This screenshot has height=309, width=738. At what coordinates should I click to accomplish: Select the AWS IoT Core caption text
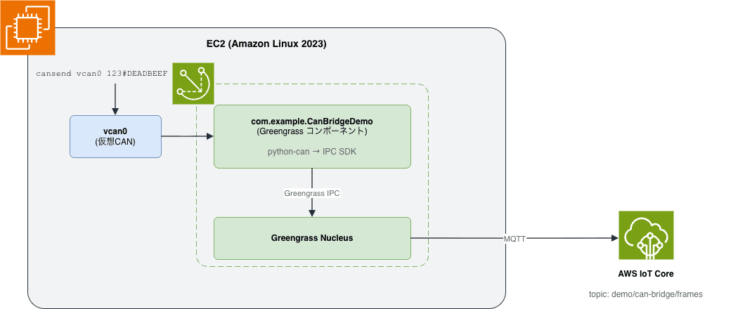click(x=646, y=274)
